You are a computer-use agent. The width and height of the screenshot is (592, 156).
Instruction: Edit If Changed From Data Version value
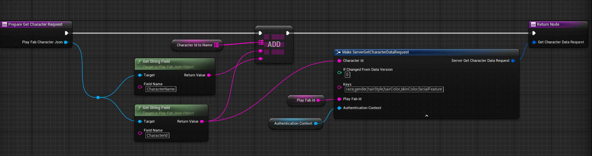point(347,75)
